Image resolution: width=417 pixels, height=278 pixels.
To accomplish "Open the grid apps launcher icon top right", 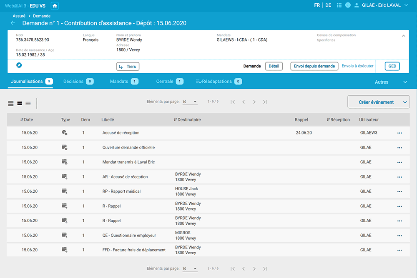I will [339, 6].
